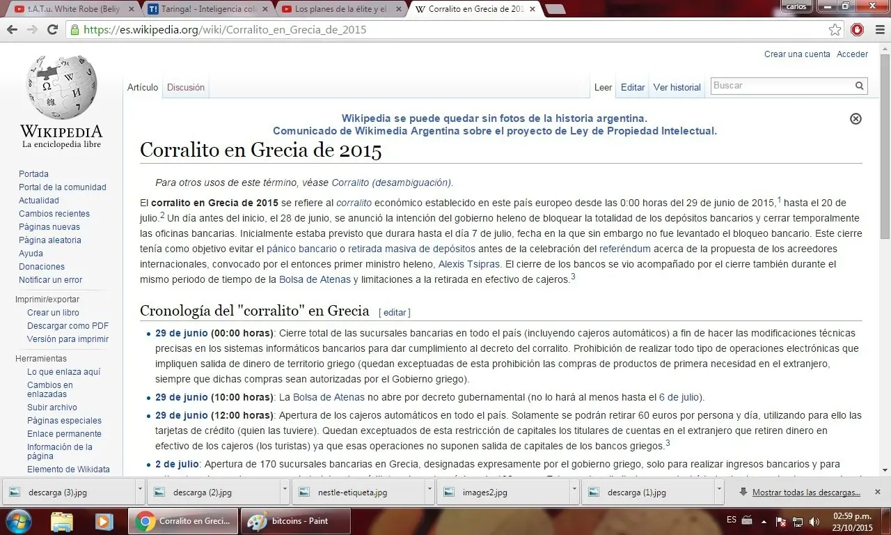Click the Acceder link
Screen dimensions: 891x535
[852, 54]
